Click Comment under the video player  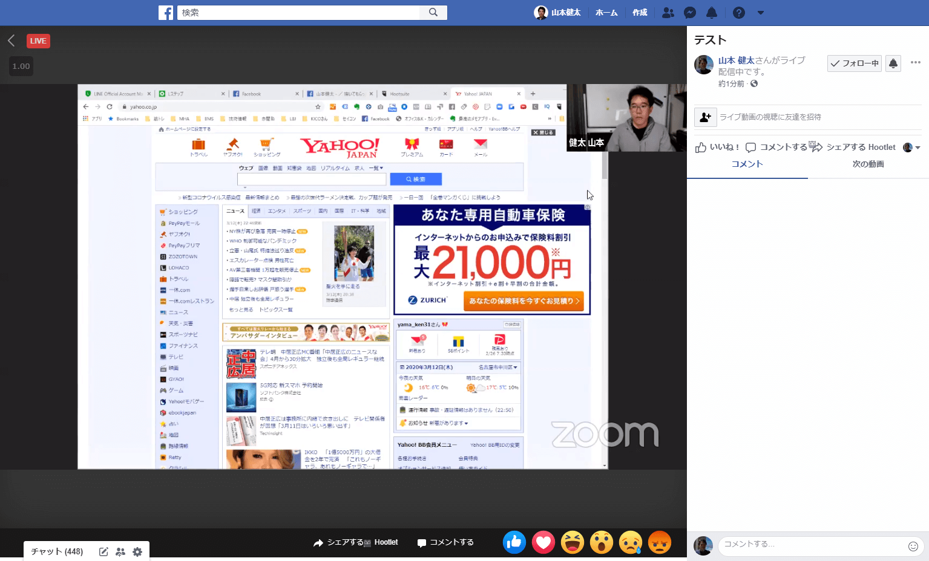tap(445, 543)
